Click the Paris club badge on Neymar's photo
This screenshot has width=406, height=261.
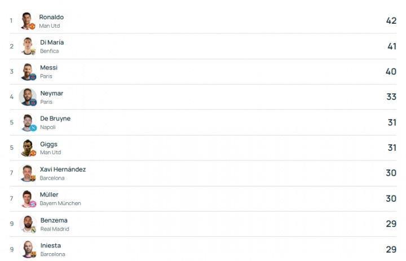(33, 102)
